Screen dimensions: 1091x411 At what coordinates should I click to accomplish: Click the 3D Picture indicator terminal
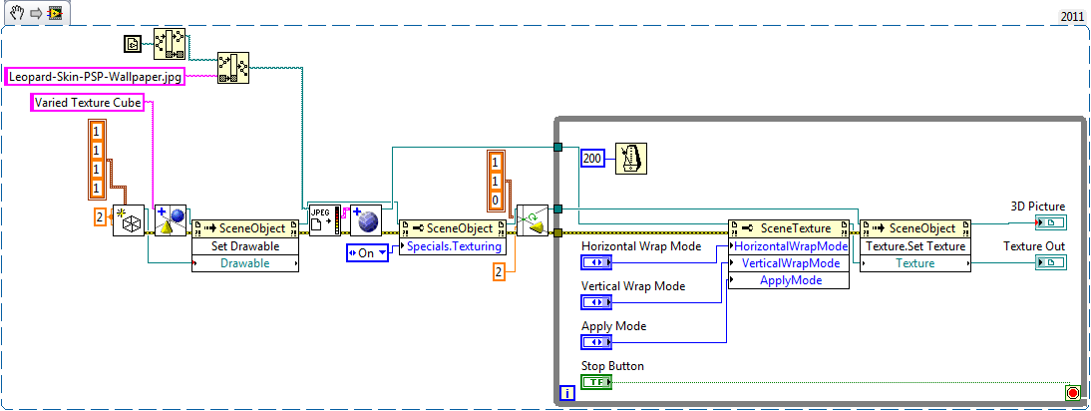tap(1051, 222)
